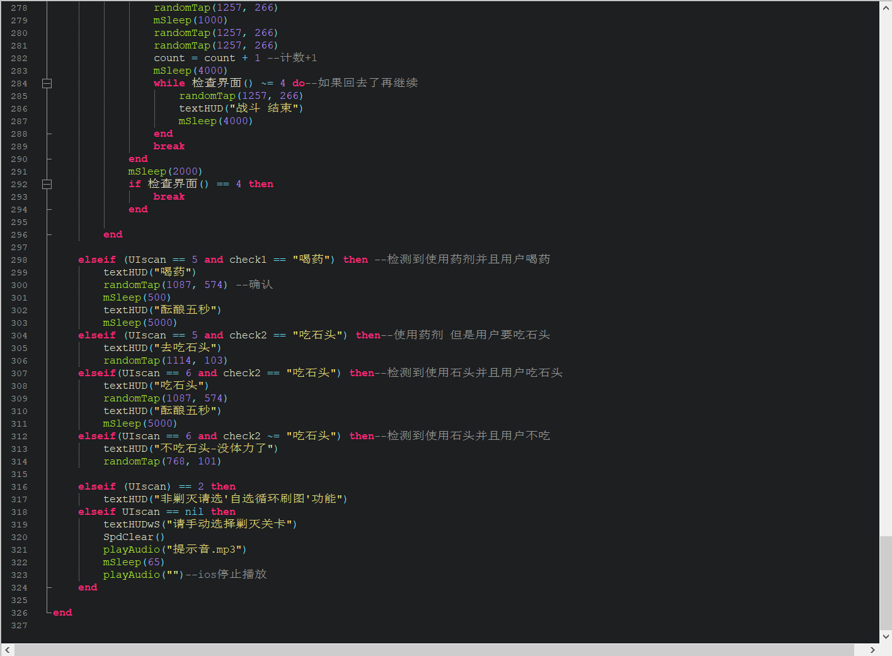Click textHUD("酝酿五秒") on line 302
892x656 pixels.
point(162,310)
